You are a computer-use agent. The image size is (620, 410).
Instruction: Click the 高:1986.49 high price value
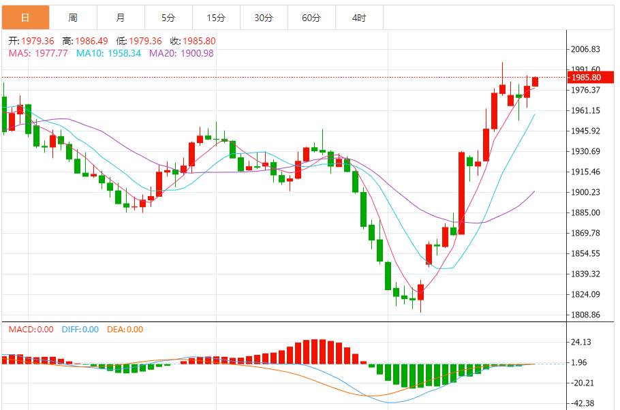pos(85,41)
